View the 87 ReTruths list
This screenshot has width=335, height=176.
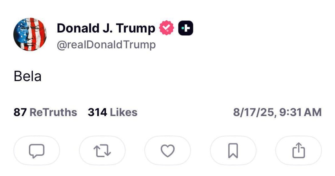point(46,112)
